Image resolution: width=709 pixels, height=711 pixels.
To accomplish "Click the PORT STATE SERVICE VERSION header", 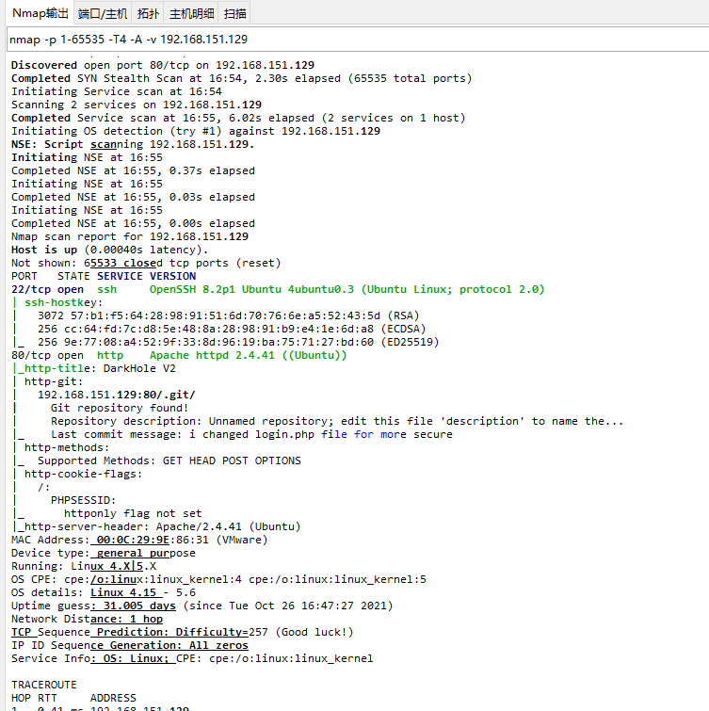I will pos(104,276).
